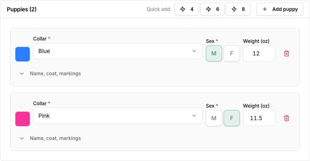Open the Blue collar dropdown
Screen dimensions: 310x161
pos(118,51)
